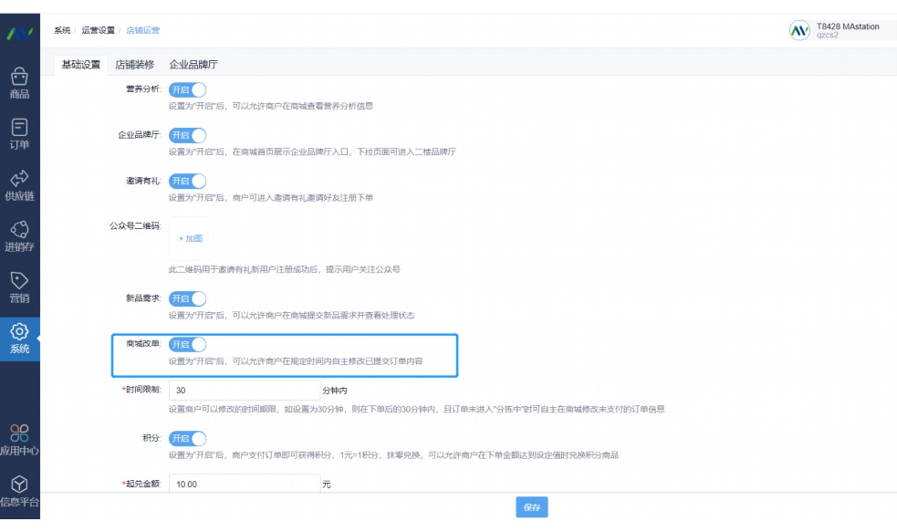Open the 营销 marketing module
The width and height of the screenshot is (897, 532).
(18, 286)
